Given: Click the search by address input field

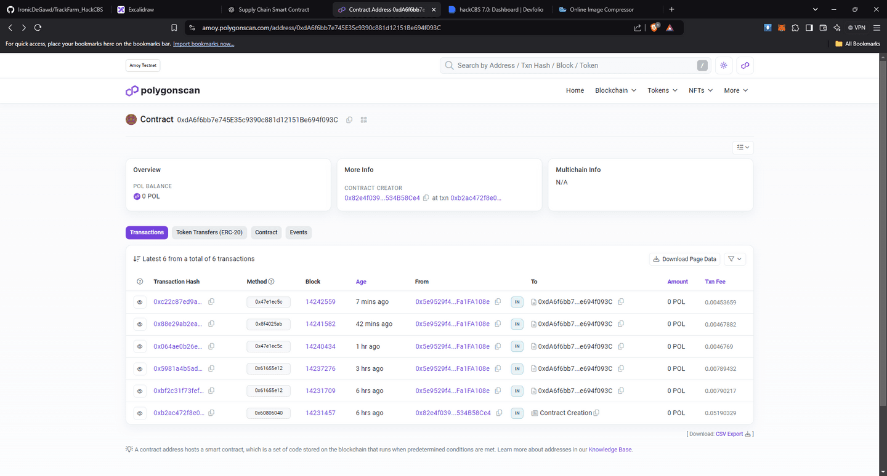Looking at the screenshot, I should tap(575, 65).
